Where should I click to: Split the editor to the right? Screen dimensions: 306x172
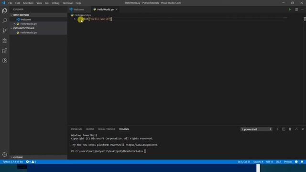[x=296, y=10]
